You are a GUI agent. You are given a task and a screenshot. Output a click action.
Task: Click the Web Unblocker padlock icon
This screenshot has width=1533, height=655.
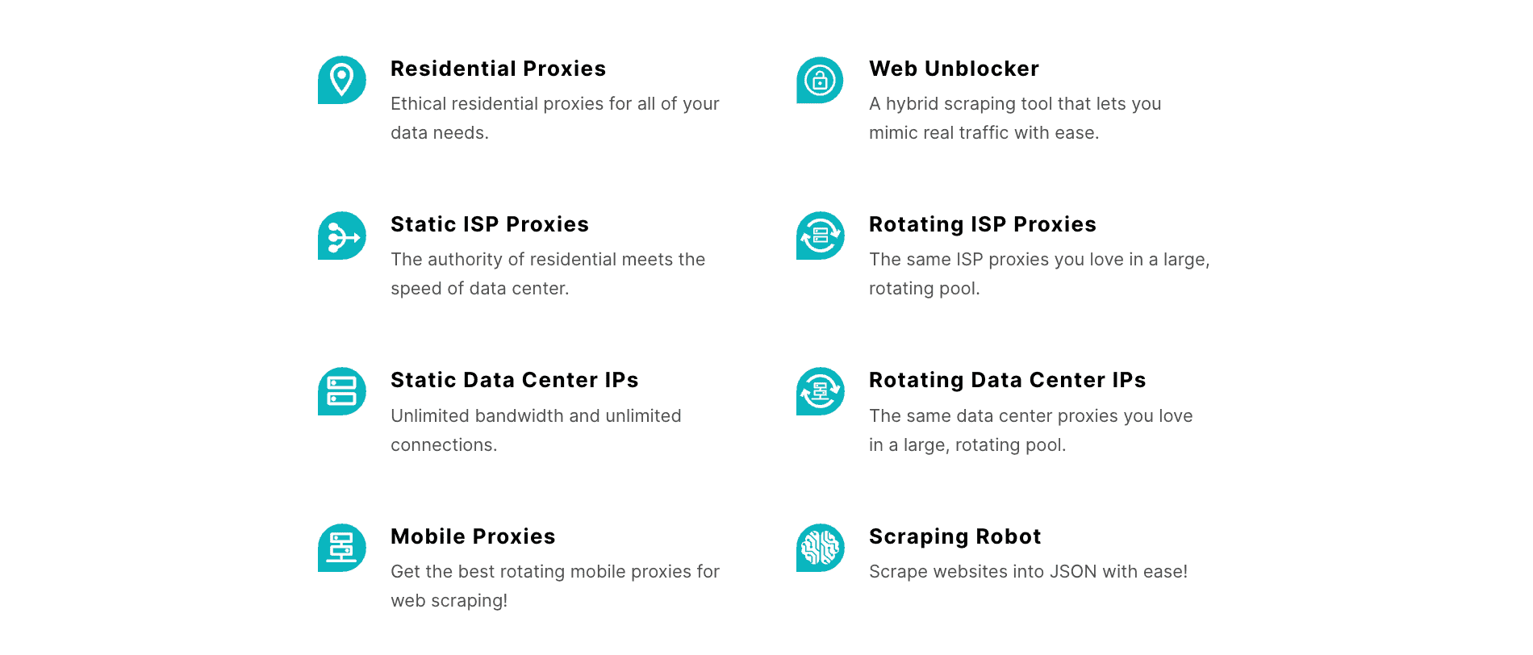click(820, 80)
